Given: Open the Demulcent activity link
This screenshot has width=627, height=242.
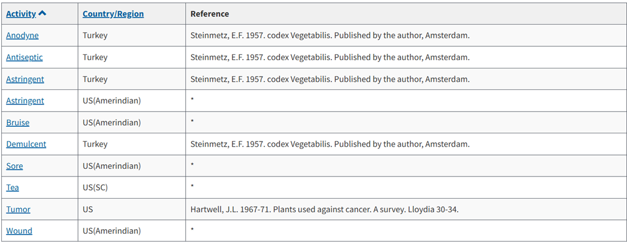Looking at the screenshot, I should click(x=26, y=144).
